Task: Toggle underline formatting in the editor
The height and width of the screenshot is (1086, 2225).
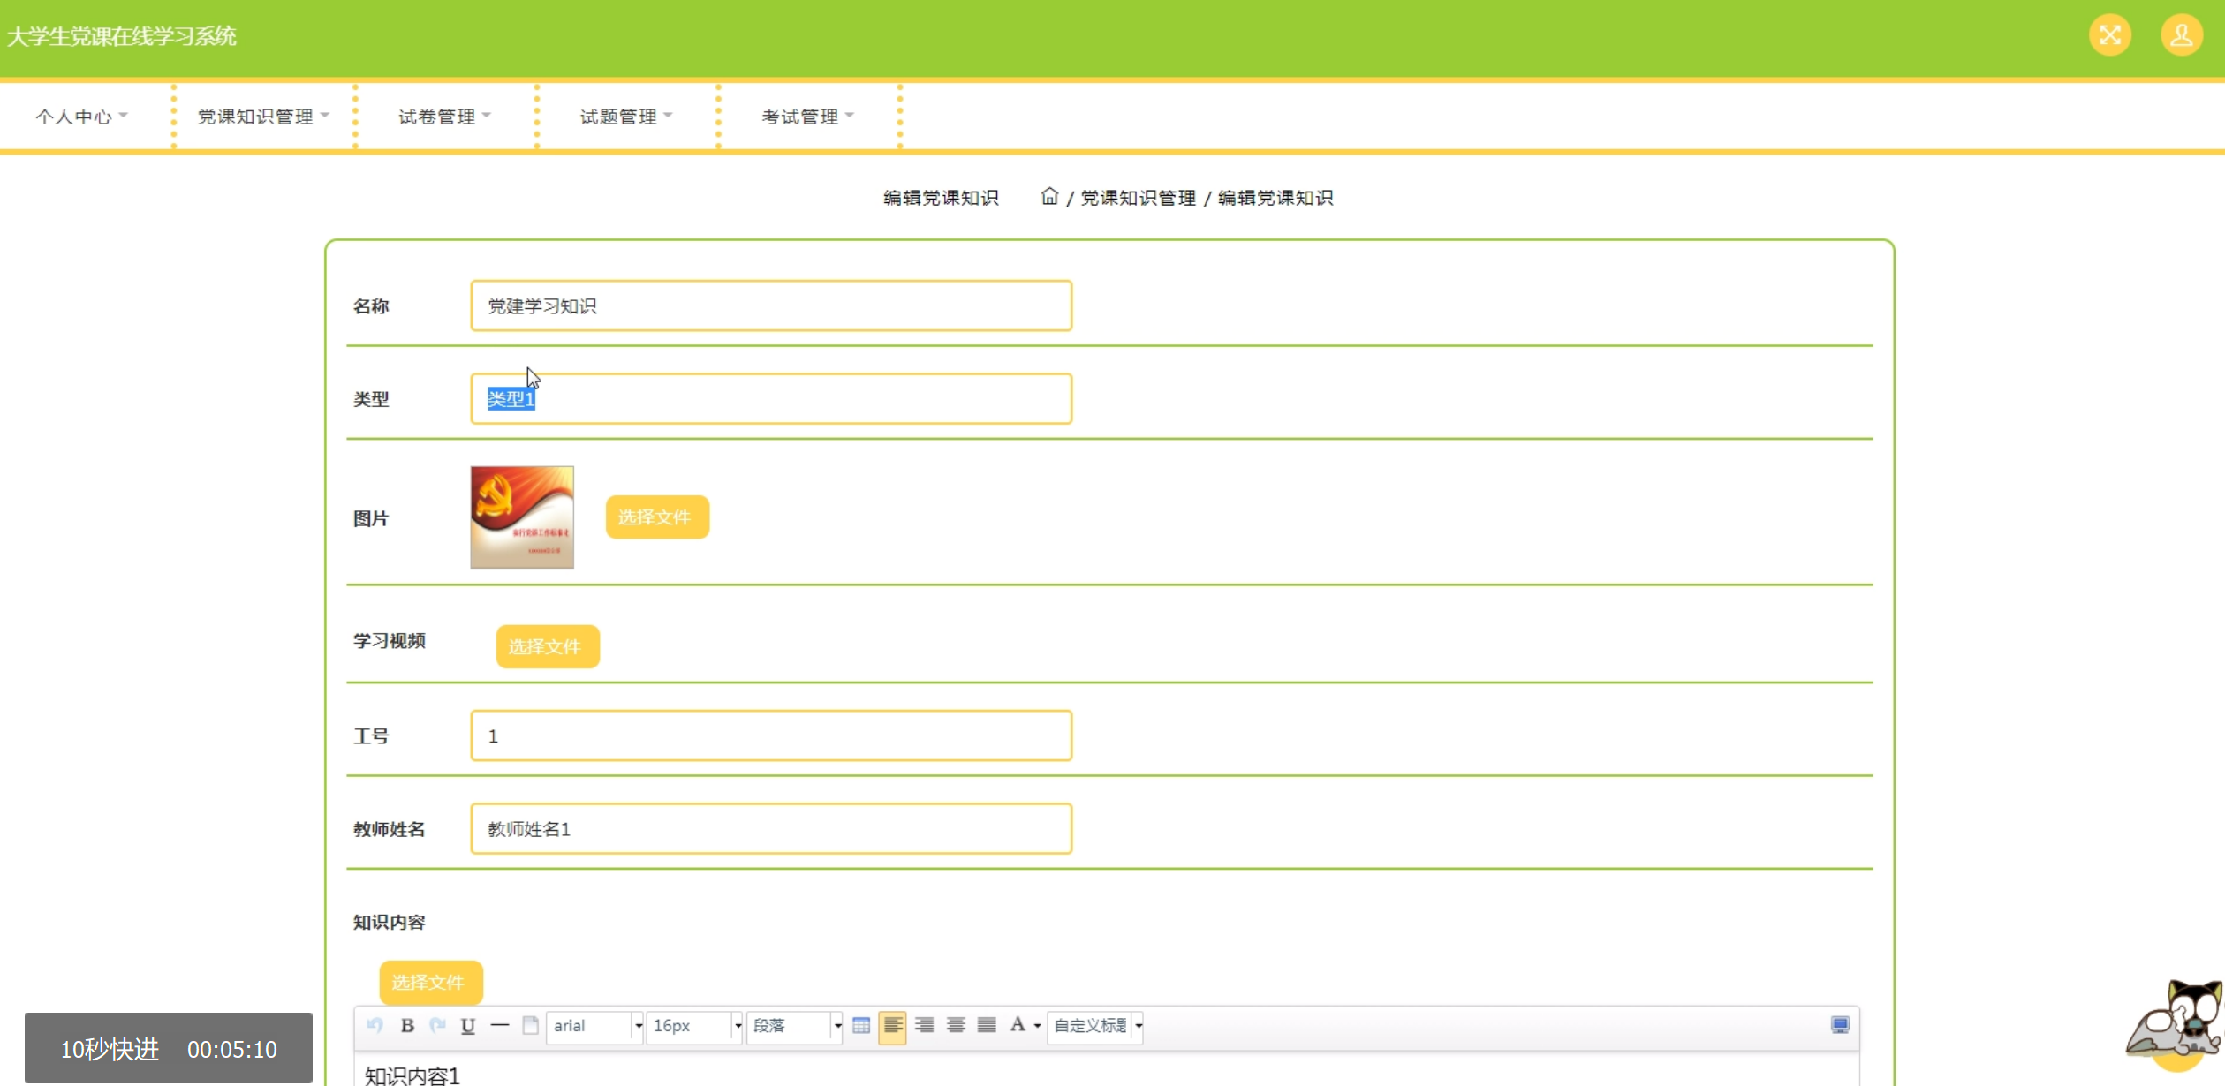Action: [x=468, y=1025]
